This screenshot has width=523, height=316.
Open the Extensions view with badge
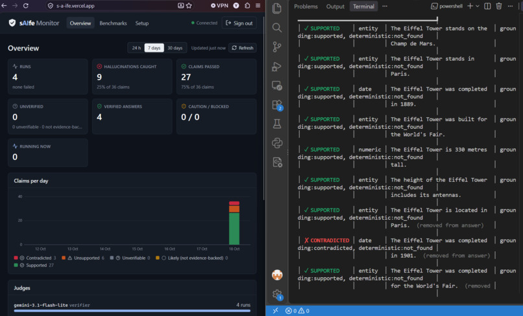277,105
